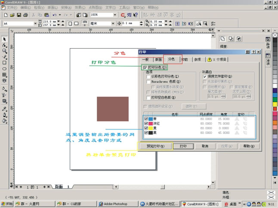Image resolution: width=278 pixels, height=208 pixels.
Task: Set page orientation to landscape
Action: pyautogui.click(x=77, y=24)
